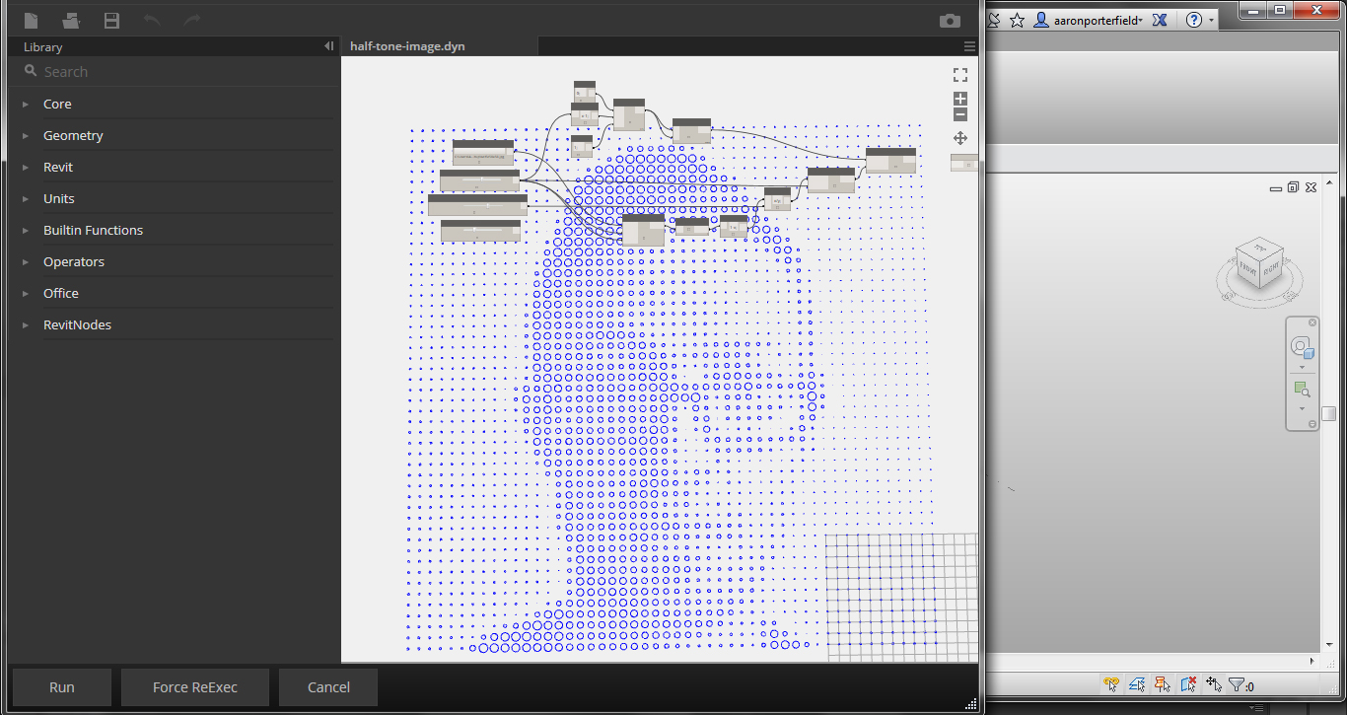The width and height of the screenshot is (1347, 715).
Task: Open the workspace tab list menu
Action: pos(969,46)
